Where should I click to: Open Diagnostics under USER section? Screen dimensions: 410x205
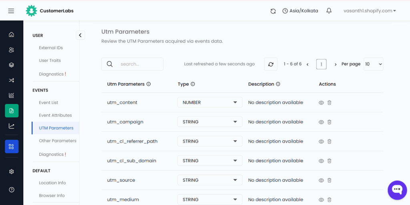click(52, 74)
